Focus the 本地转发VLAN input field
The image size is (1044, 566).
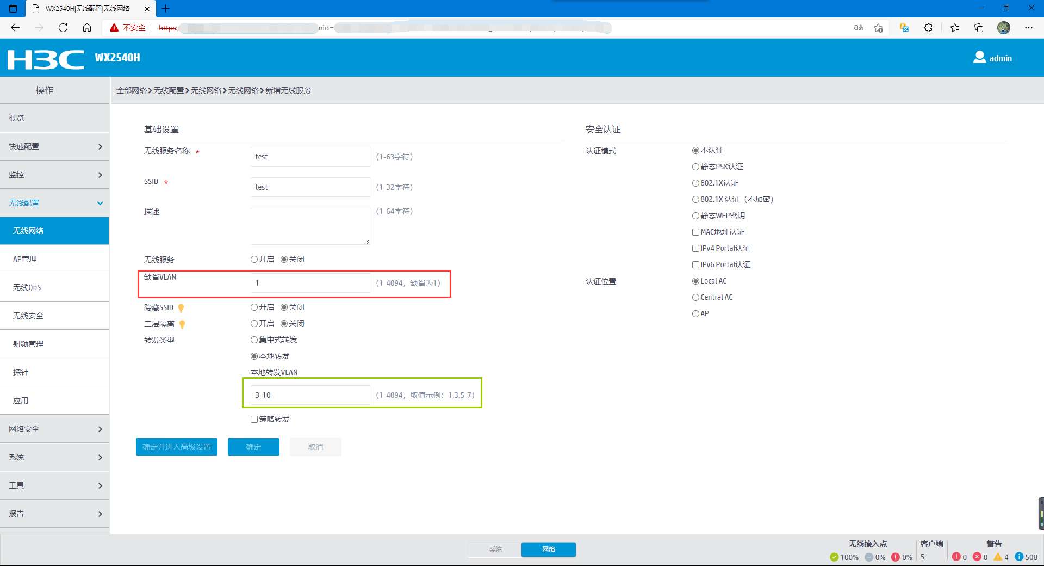click(310, 395)
